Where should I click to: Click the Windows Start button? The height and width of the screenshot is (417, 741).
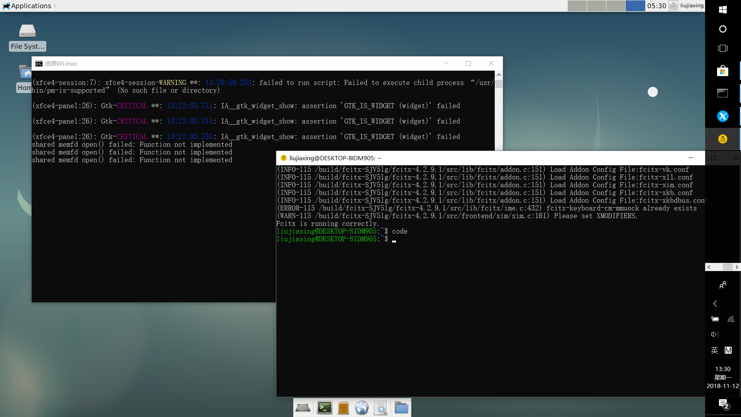(723, 10)
